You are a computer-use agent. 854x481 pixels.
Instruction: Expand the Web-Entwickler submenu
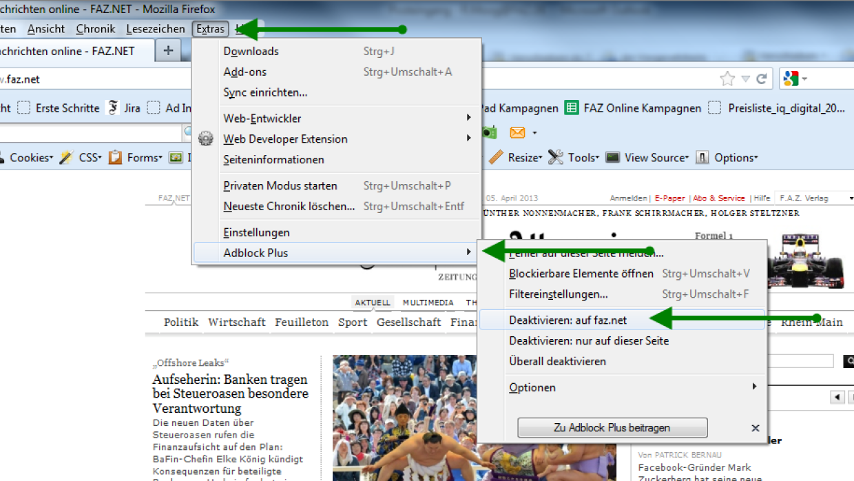point(468,118)
